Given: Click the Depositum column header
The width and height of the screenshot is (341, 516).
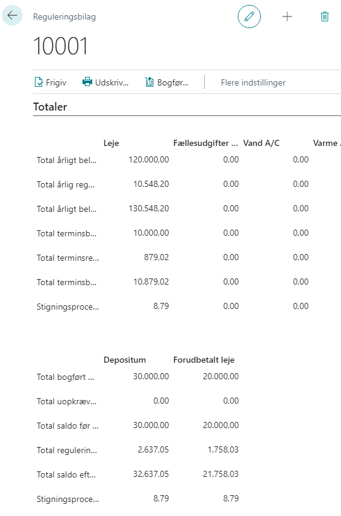Looking at the screenshot, I should click(x=125, y=360).
